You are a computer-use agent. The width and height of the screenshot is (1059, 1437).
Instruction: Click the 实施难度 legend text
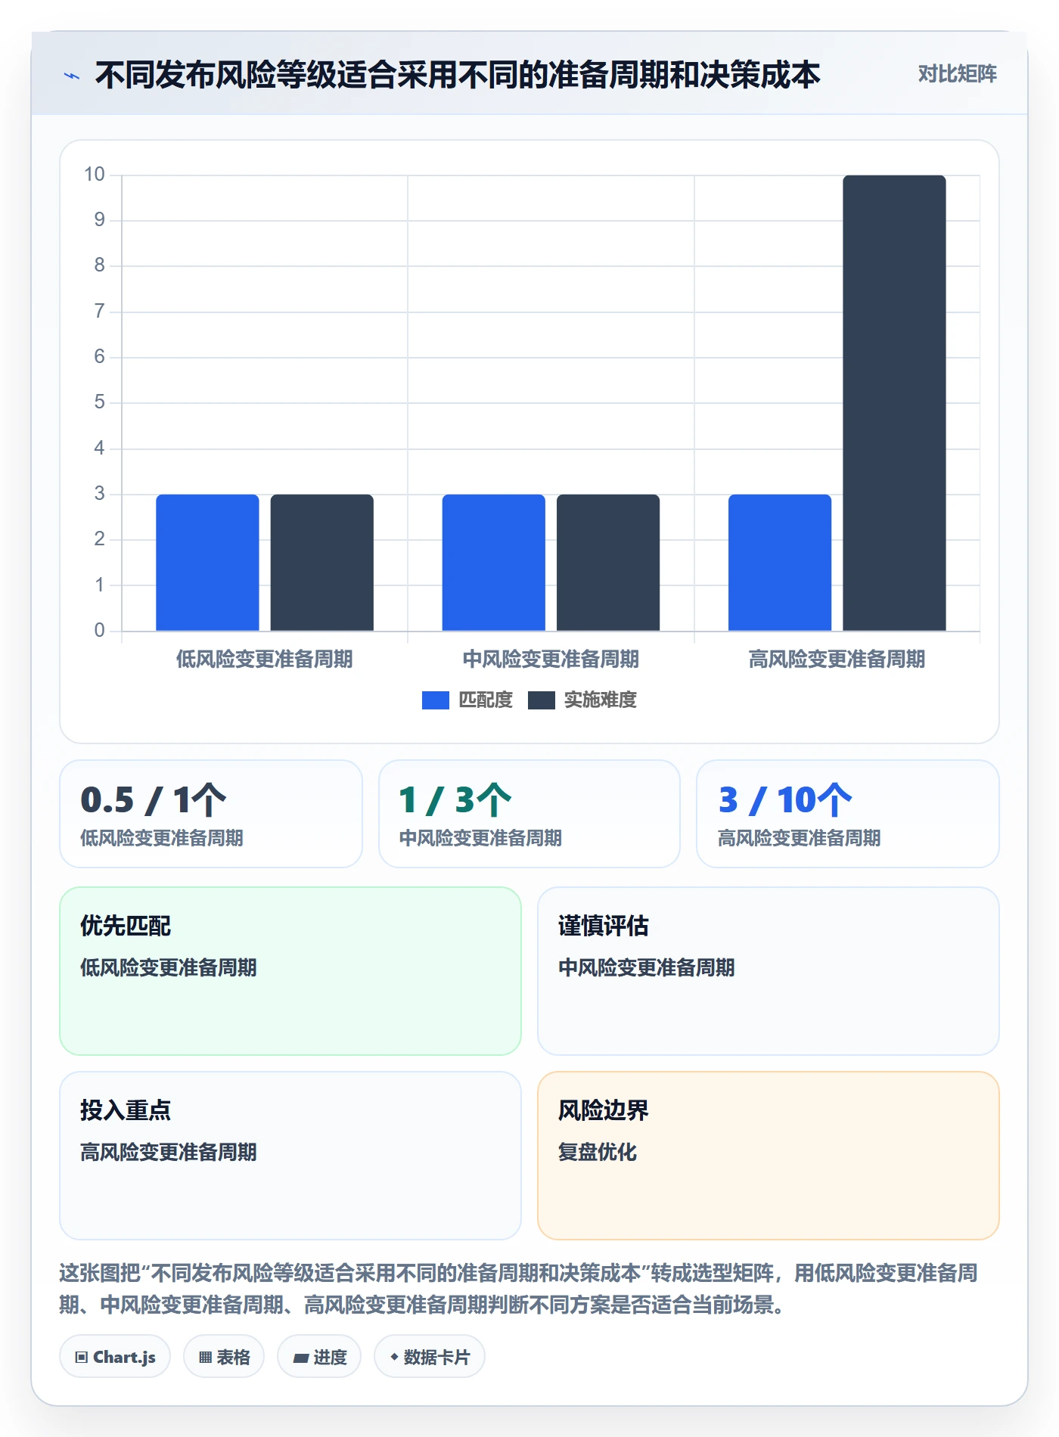(x=601, y=700)
